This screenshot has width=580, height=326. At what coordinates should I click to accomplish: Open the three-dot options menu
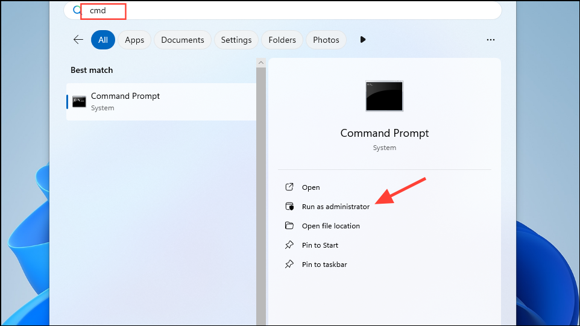pos(491,40)
